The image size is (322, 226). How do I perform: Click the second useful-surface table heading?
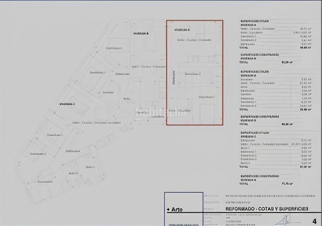pos(254,72)
